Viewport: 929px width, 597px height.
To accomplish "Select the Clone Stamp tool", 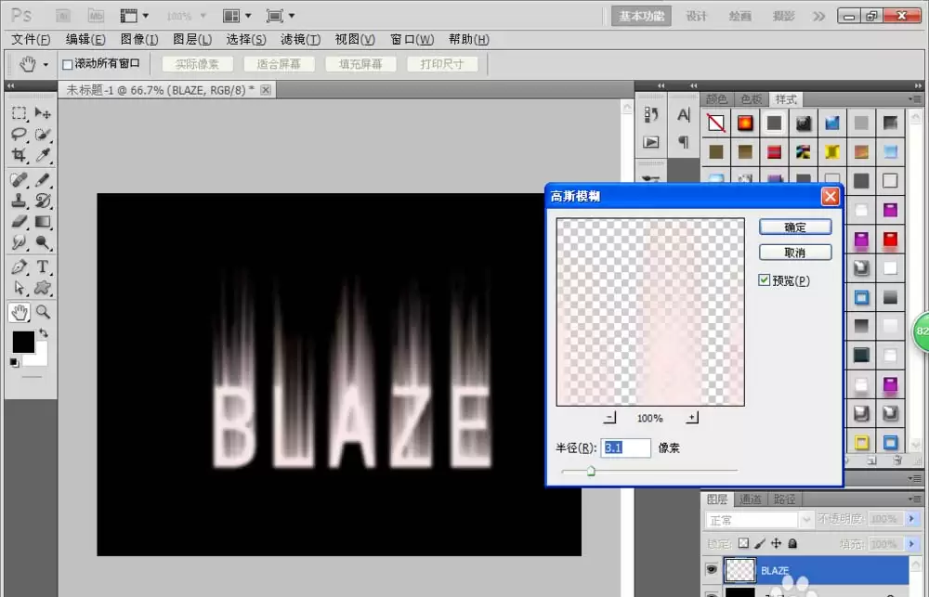I will pyautogui.click(x=19, y=201).
